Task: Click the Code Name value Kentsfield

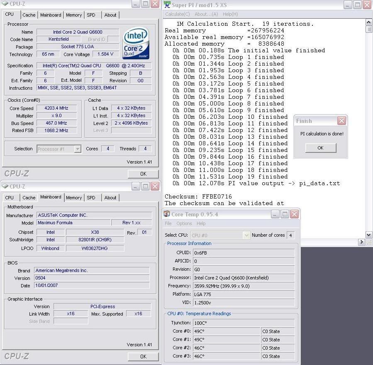Action: tap(59, 39)
